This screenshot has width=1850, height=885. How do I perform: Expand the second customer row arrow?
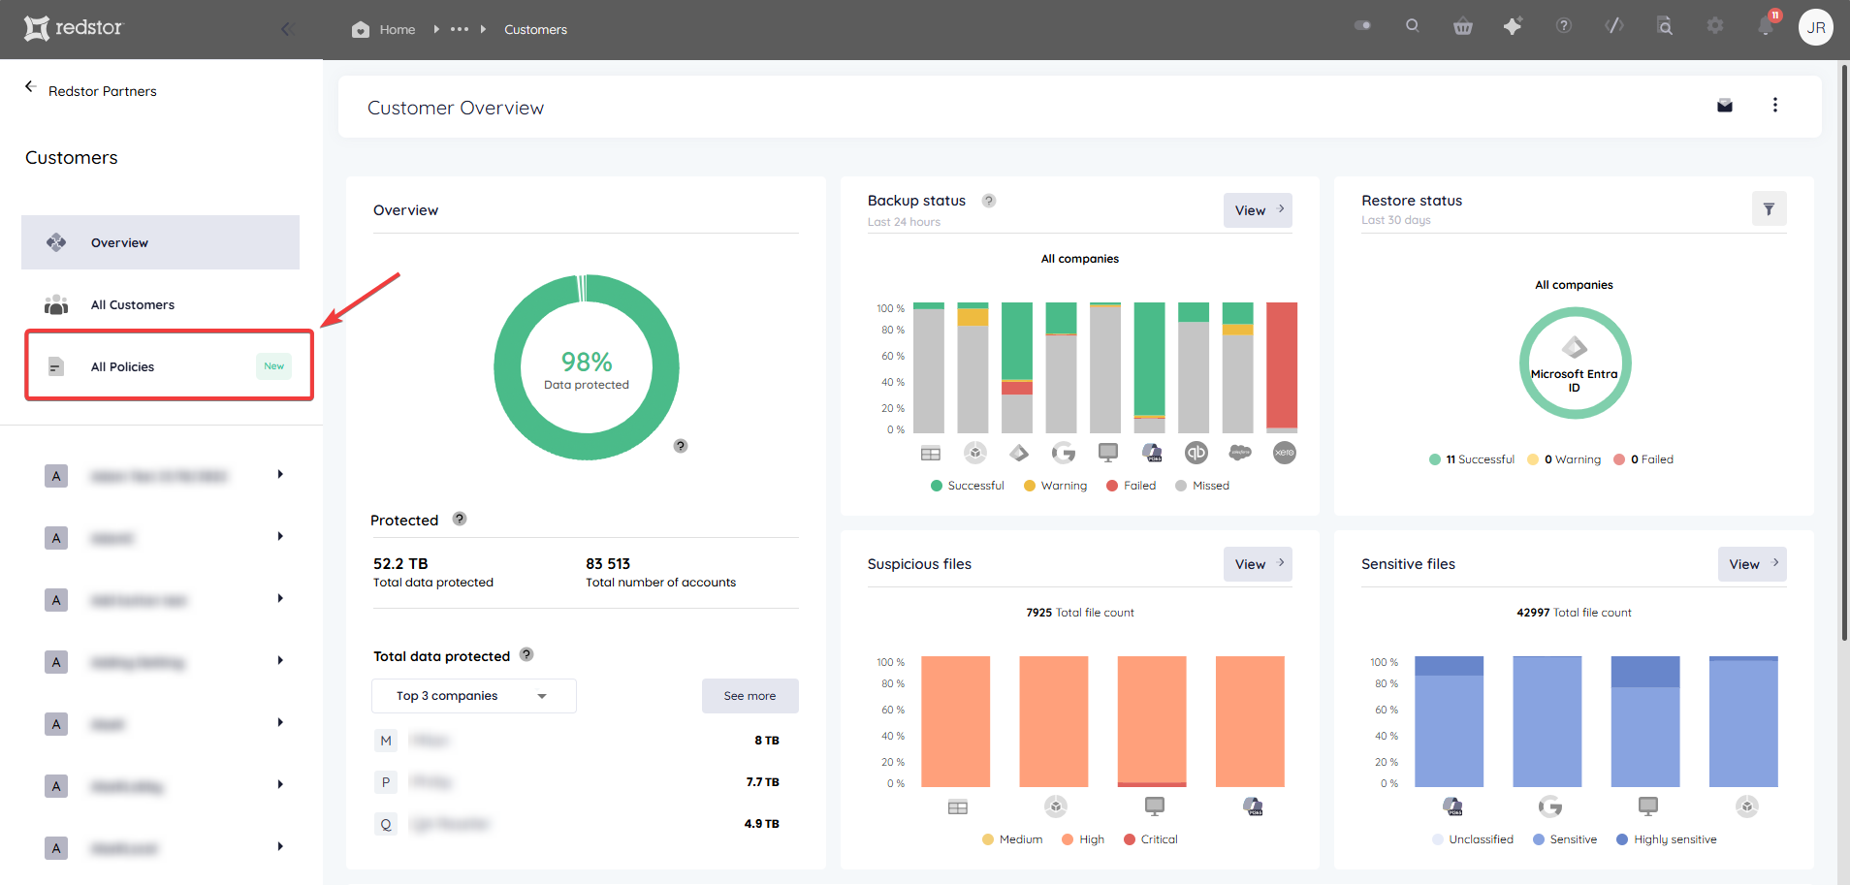[280, 537]
